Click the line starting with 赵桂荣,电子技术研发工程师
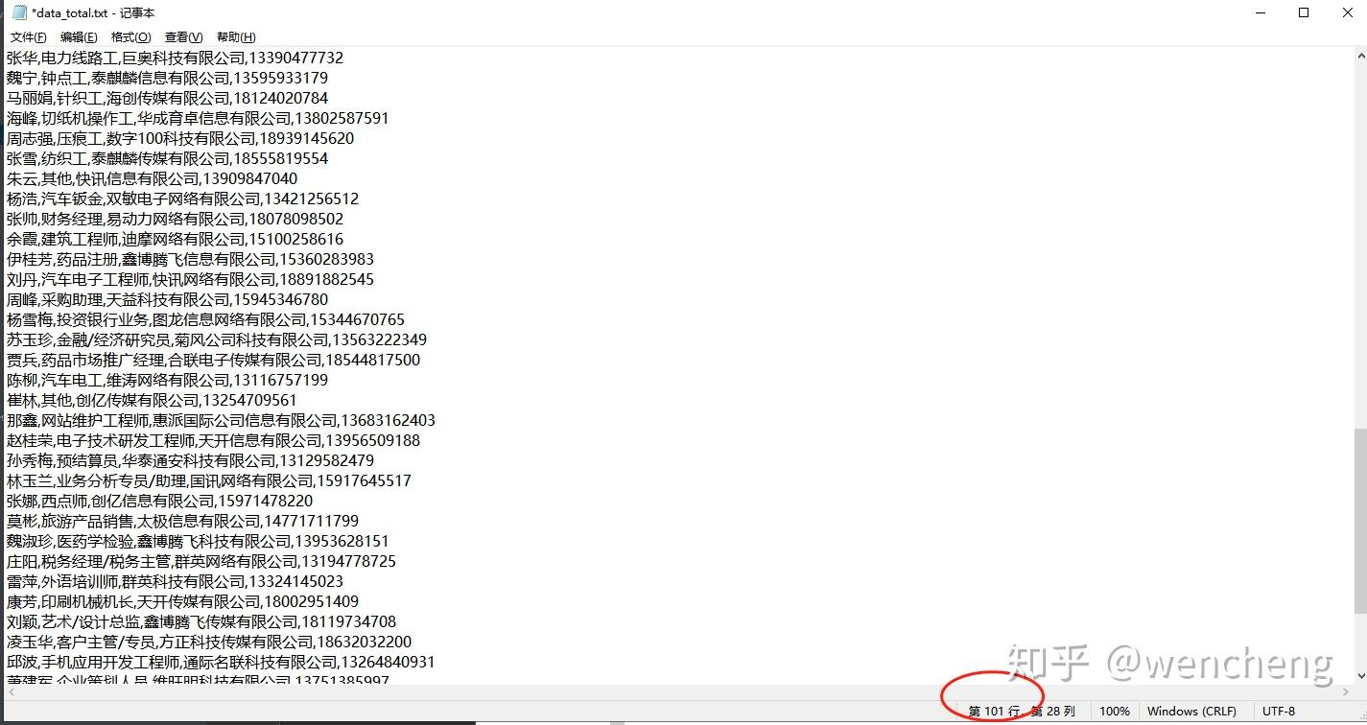This screenshot has width=1367, height=725. pos(213,440)
